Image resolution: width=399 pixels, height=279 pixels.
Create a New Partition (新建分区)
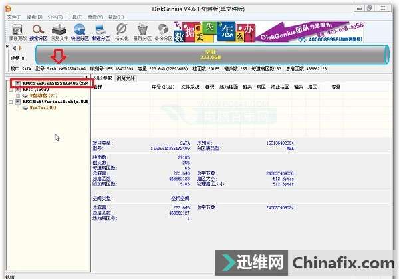tap(101, 33)
